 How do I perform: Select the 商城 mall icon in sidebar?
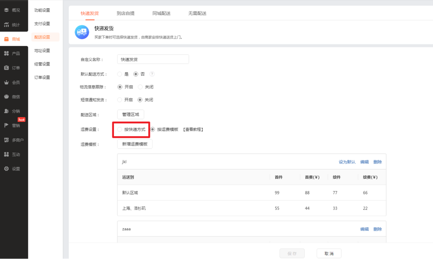click(x=6, y=39)
